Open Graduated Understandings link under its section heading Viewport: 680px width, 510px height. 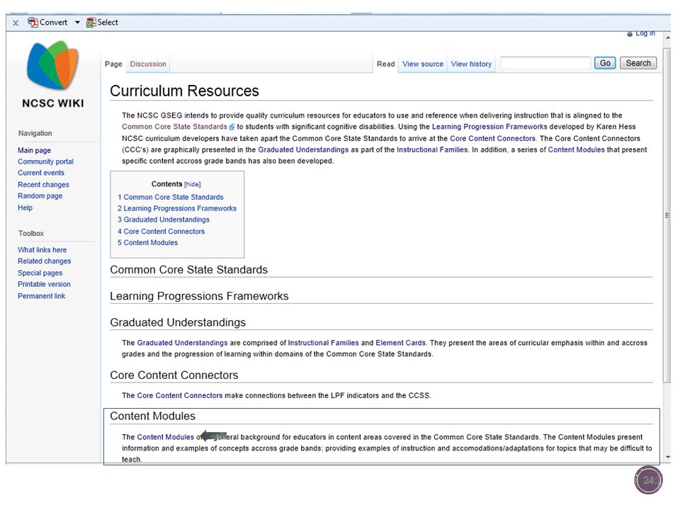point(182,343)
